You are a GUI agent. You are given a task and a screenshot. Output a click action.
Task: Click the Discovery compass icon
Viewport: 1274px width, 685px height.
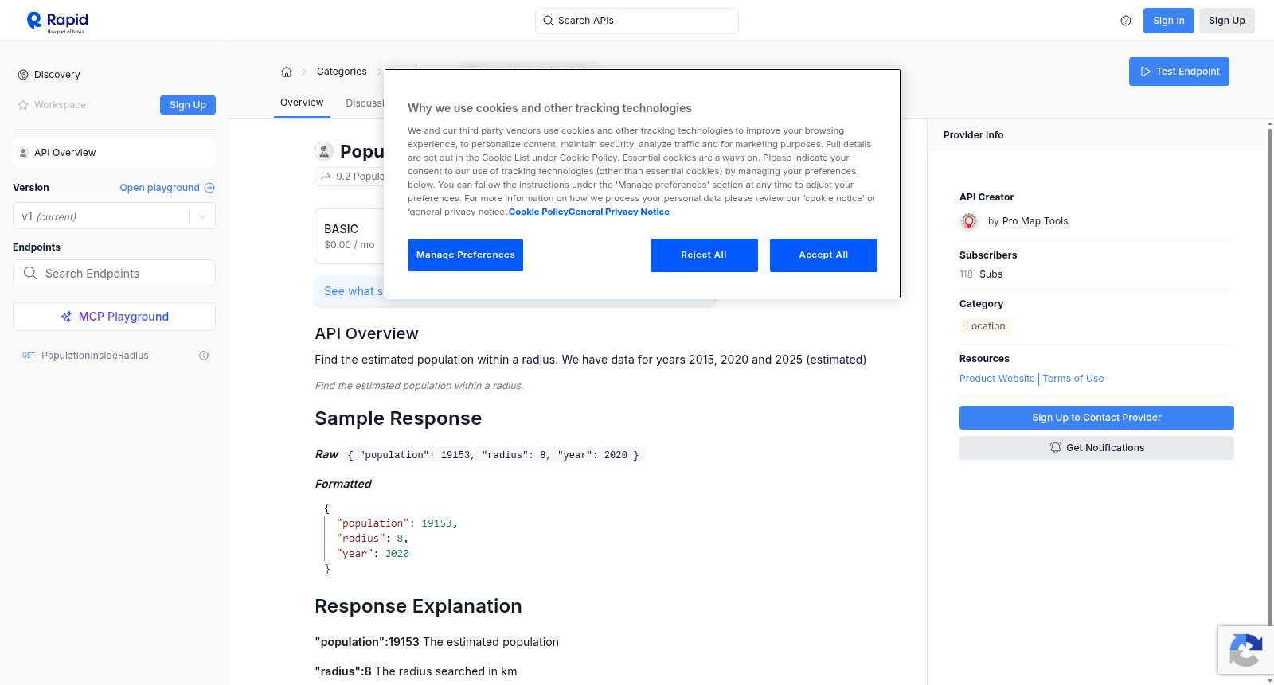(23, 75)
